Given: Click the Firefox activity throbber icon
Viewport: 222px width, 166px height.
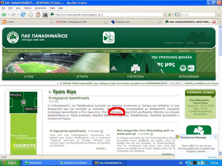Looking at the screenshot, I should pyautogui.click(x=219, y=8).
